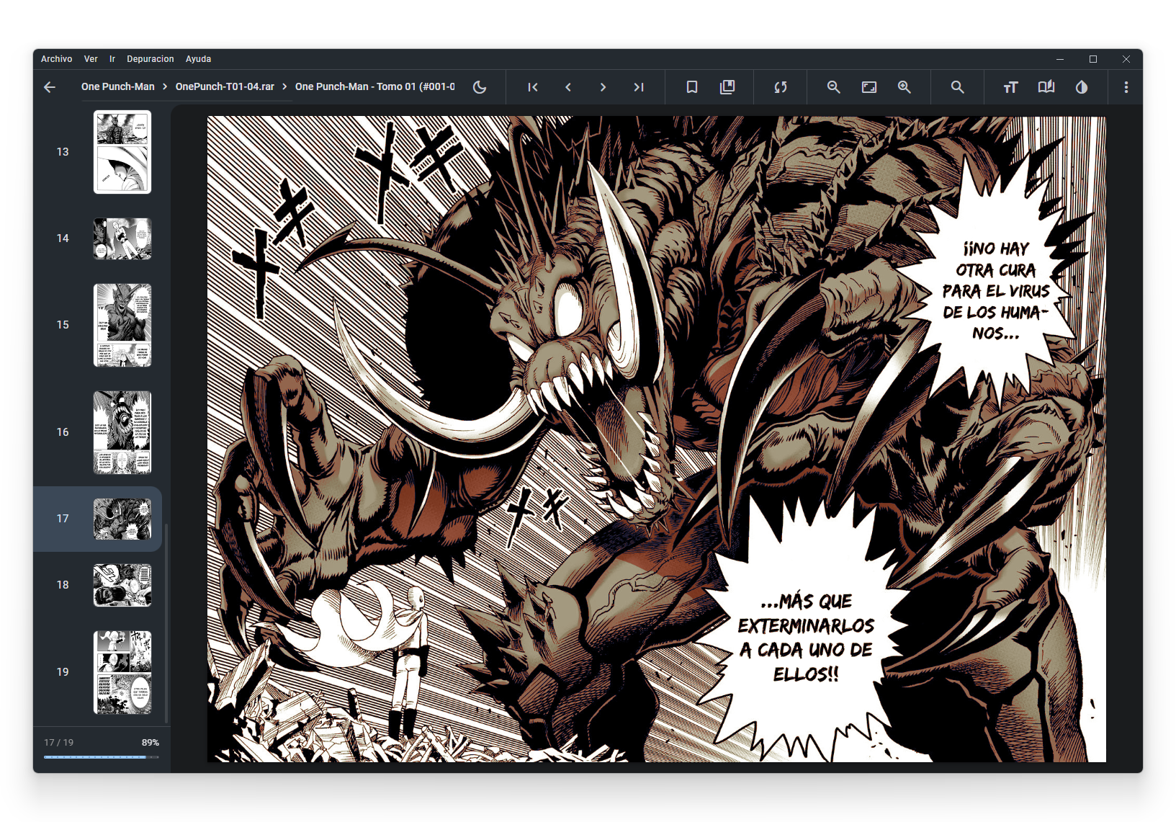Open the Archivo menu
The image size is (1176, 822).
(x=56, y=59)
